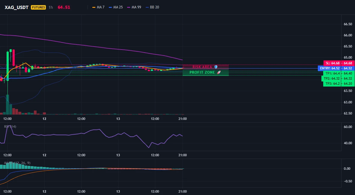Click 63.00 on the price axis
Viewport: 355px width, 195px height.
tap(348, 102)
